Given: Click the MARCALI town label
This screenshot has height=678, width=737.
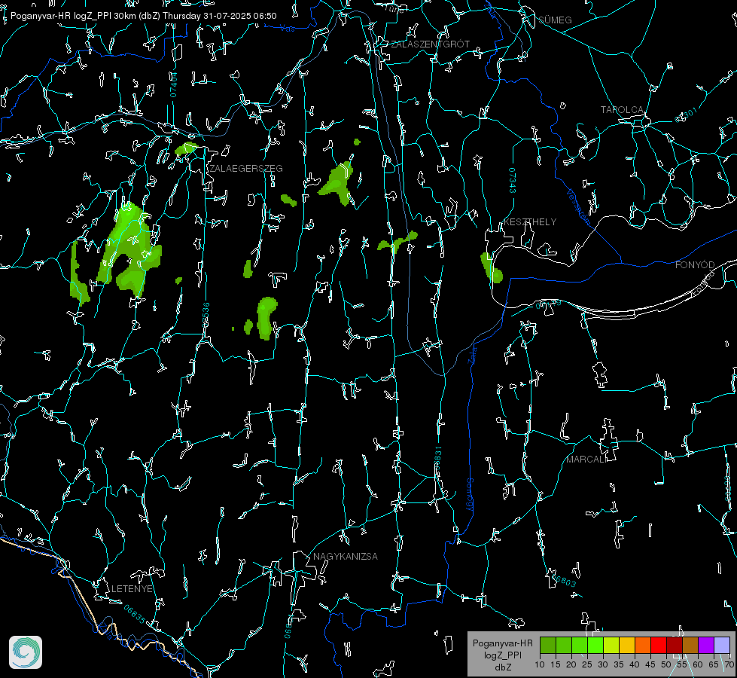Looking at the screenshot, I should tap(586, 460).
